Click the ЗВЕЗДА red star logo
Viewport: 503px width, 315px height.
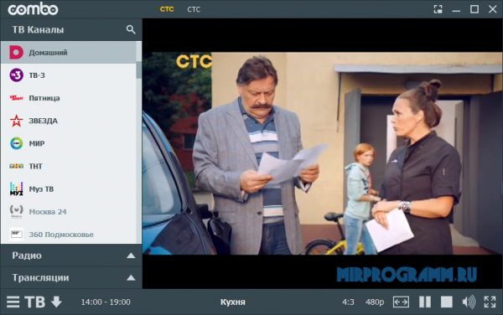pyautogui.click(x=17, y=121)
